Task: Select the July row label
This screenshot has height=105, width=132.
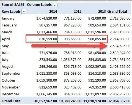Action: (x=5, y=60)
